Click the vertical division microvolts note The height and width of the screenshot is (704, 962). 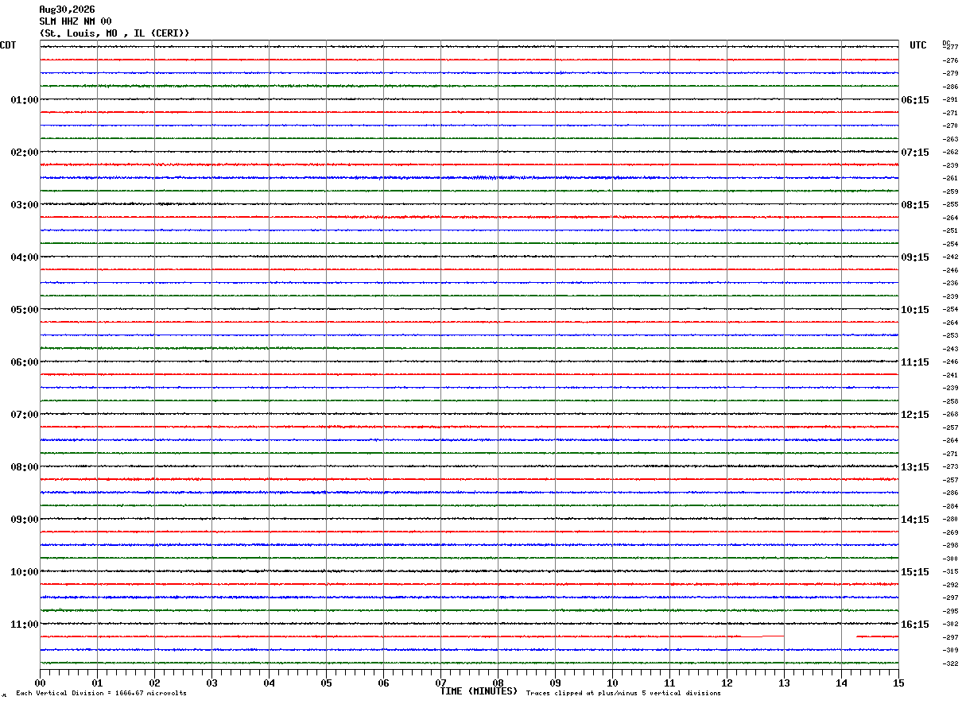(x=101, y=693)
